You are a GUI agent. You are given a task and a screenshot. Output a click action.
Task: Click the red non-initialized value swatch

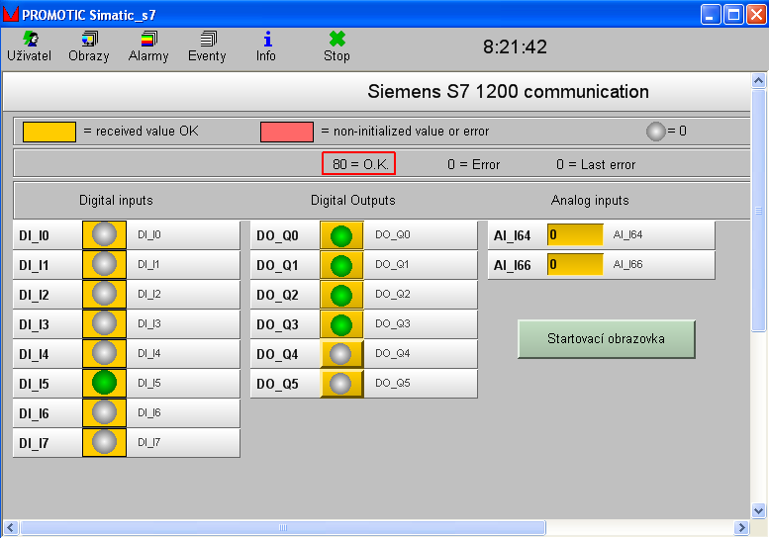tap(287, 132)
